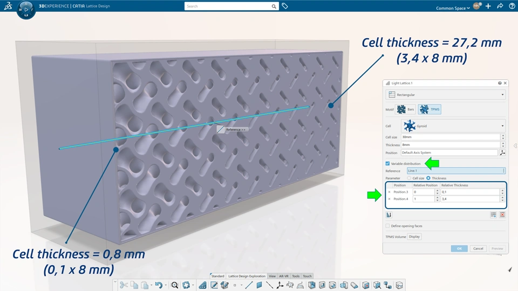Viewport: 518px width, 291px height.
Task: Click the Axis System icon in toolbar
Action: point(280,285)
